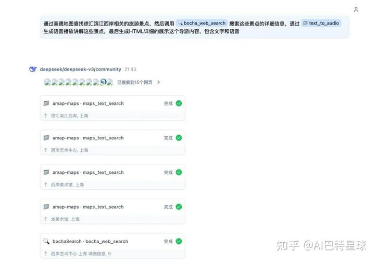376x261 pixels.
Task: Select the map icon of the 龙美术馆 search card
Action: tap(46, 207)
